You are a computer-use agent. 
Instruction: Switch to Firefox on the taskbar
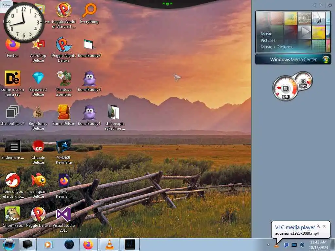[88, 244]
